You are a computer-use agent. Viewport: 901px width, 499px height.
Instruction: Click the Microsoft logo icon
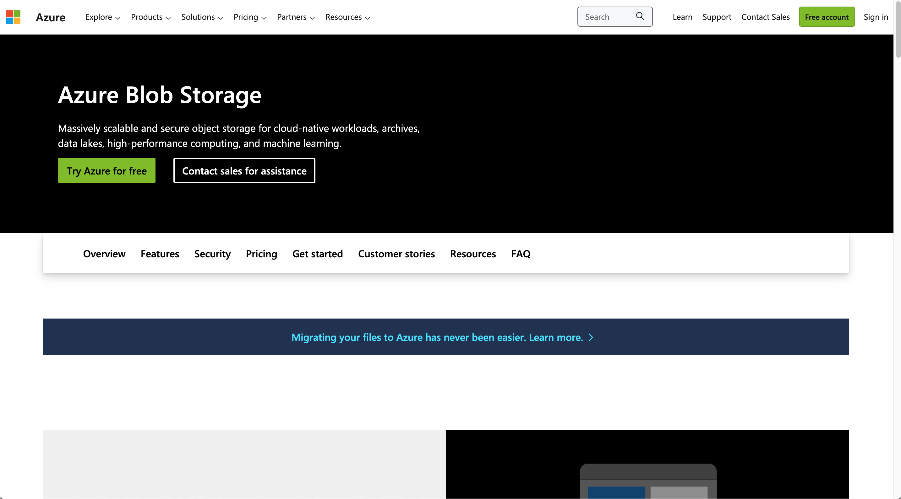click(13, 17)
